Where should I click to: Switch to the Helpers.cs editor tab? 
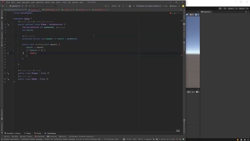click(83, 10)
